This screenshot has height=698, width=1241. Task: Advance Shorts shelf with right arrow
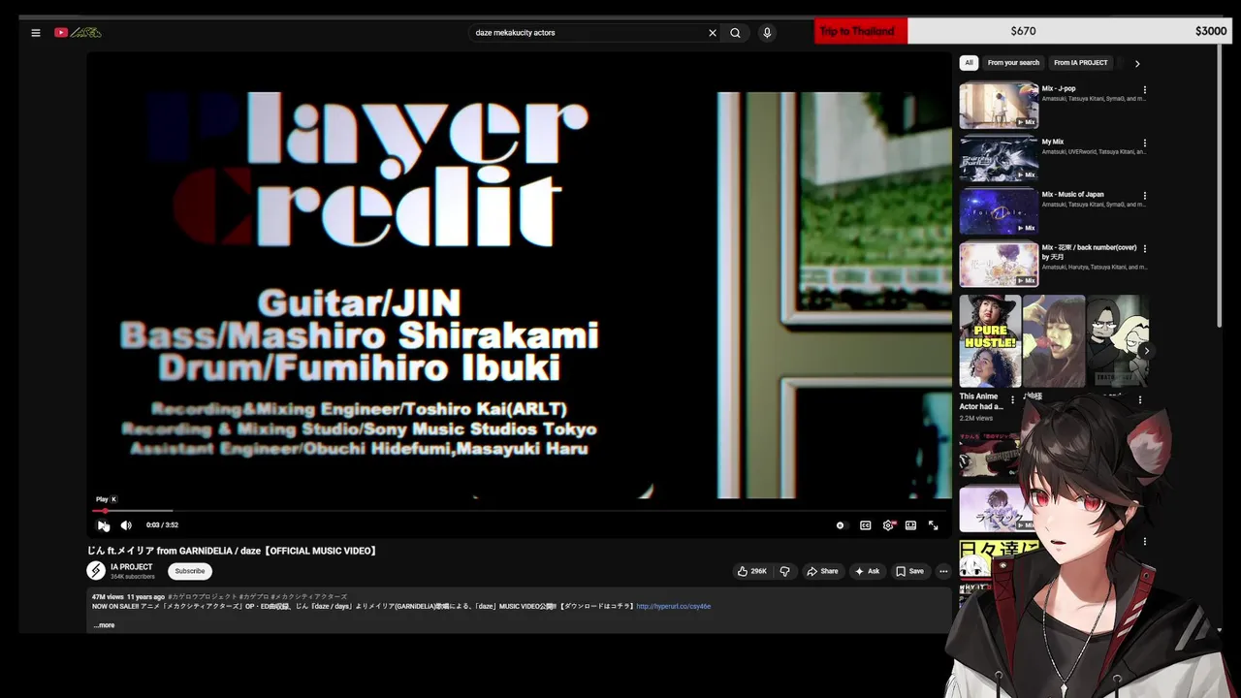click(x=1146, y=351)
